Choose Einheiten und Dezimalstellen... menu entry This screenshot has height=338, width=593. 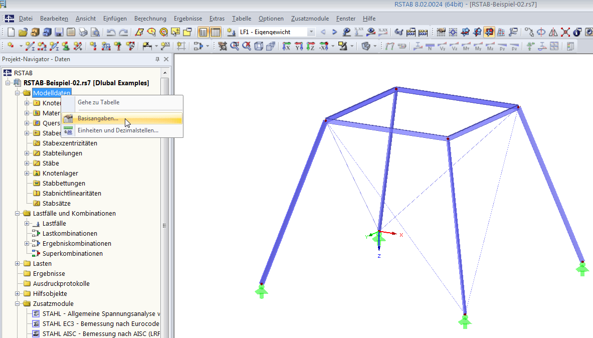[122, 130]
